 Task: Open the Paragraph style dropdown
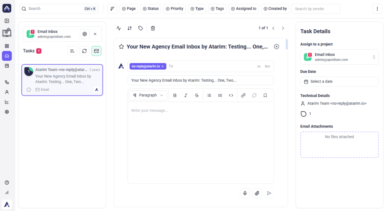pos(148,95)
